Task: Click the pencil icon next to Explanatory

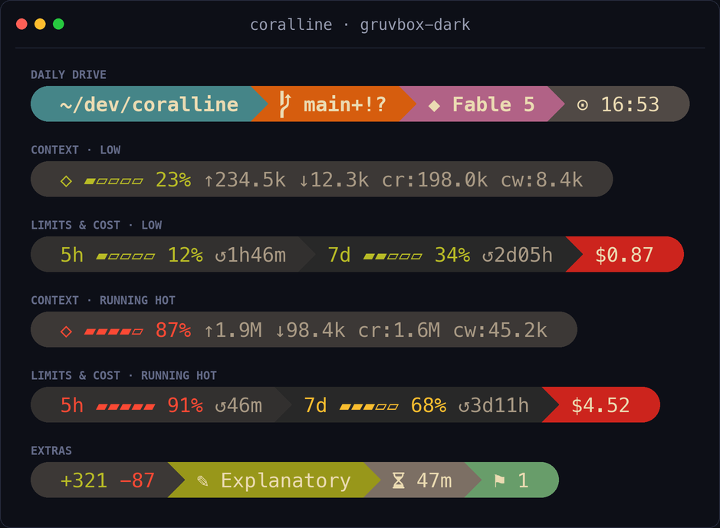Action: (202, 480)
